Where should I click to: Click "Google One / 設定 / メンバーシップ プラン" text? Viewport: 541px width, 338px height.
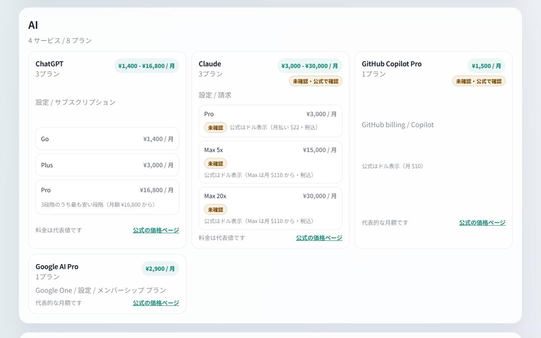101,290
